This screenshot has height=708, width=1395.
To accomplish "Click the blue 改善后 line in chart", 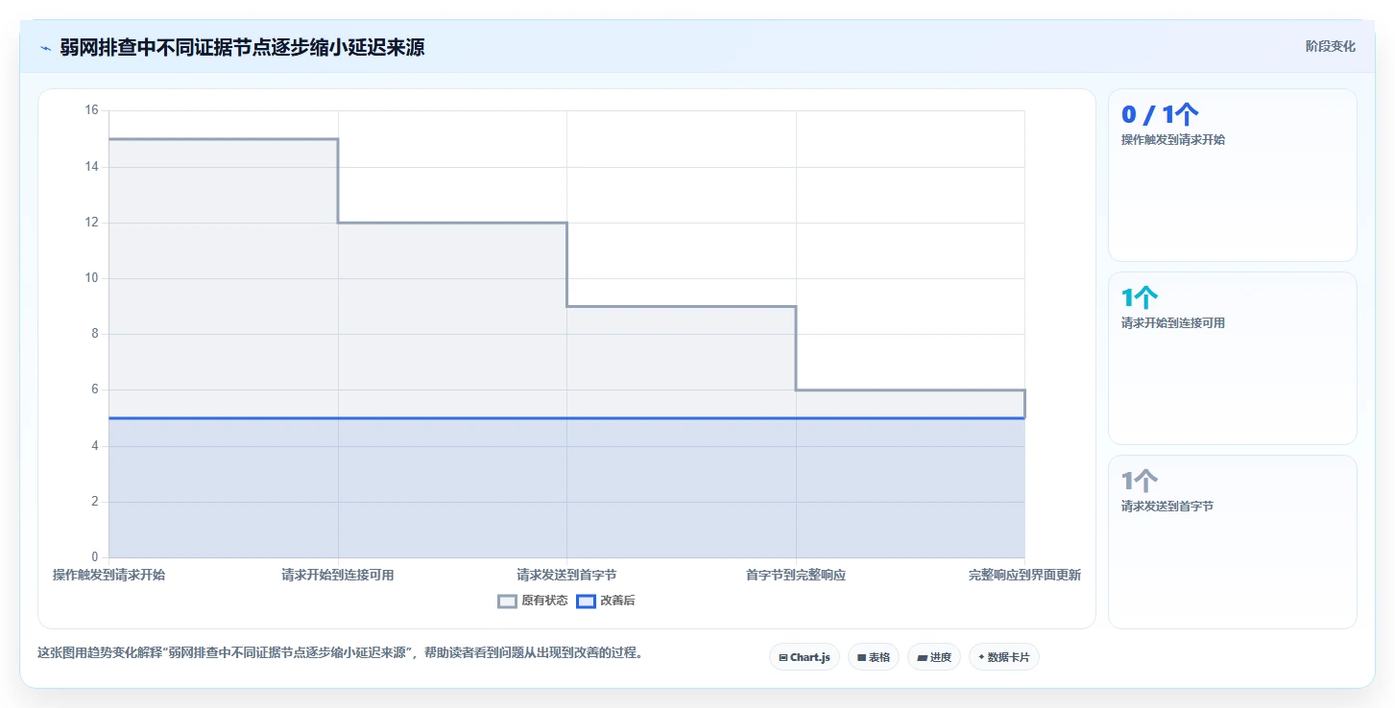I will [x=566, y=418].
